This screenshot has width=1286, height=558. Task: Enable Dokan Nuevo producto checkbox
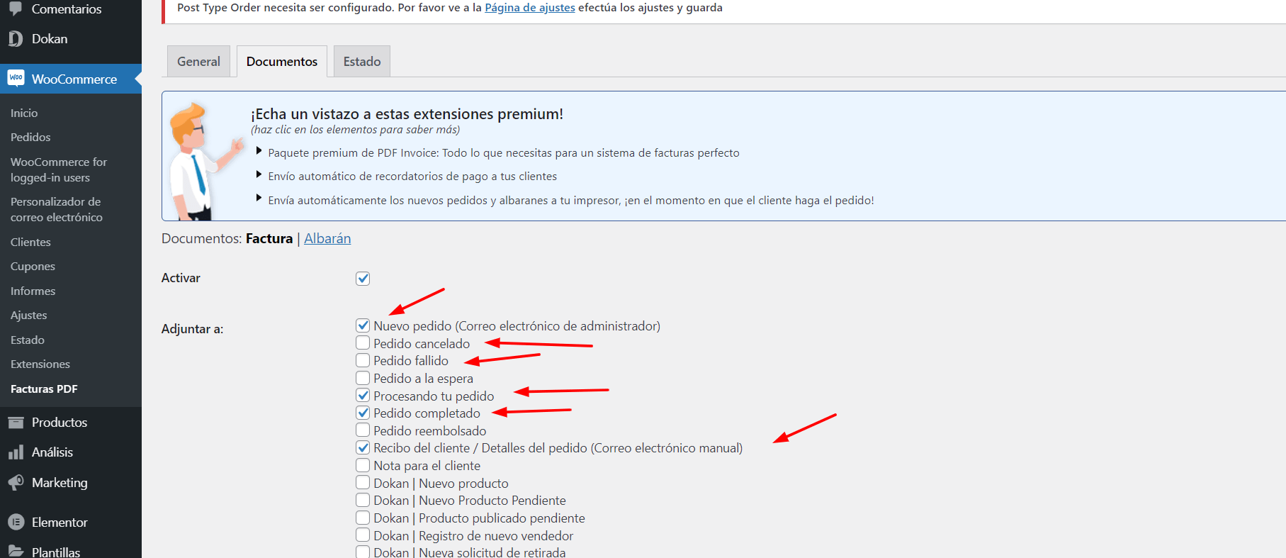[x=363, y=483]
